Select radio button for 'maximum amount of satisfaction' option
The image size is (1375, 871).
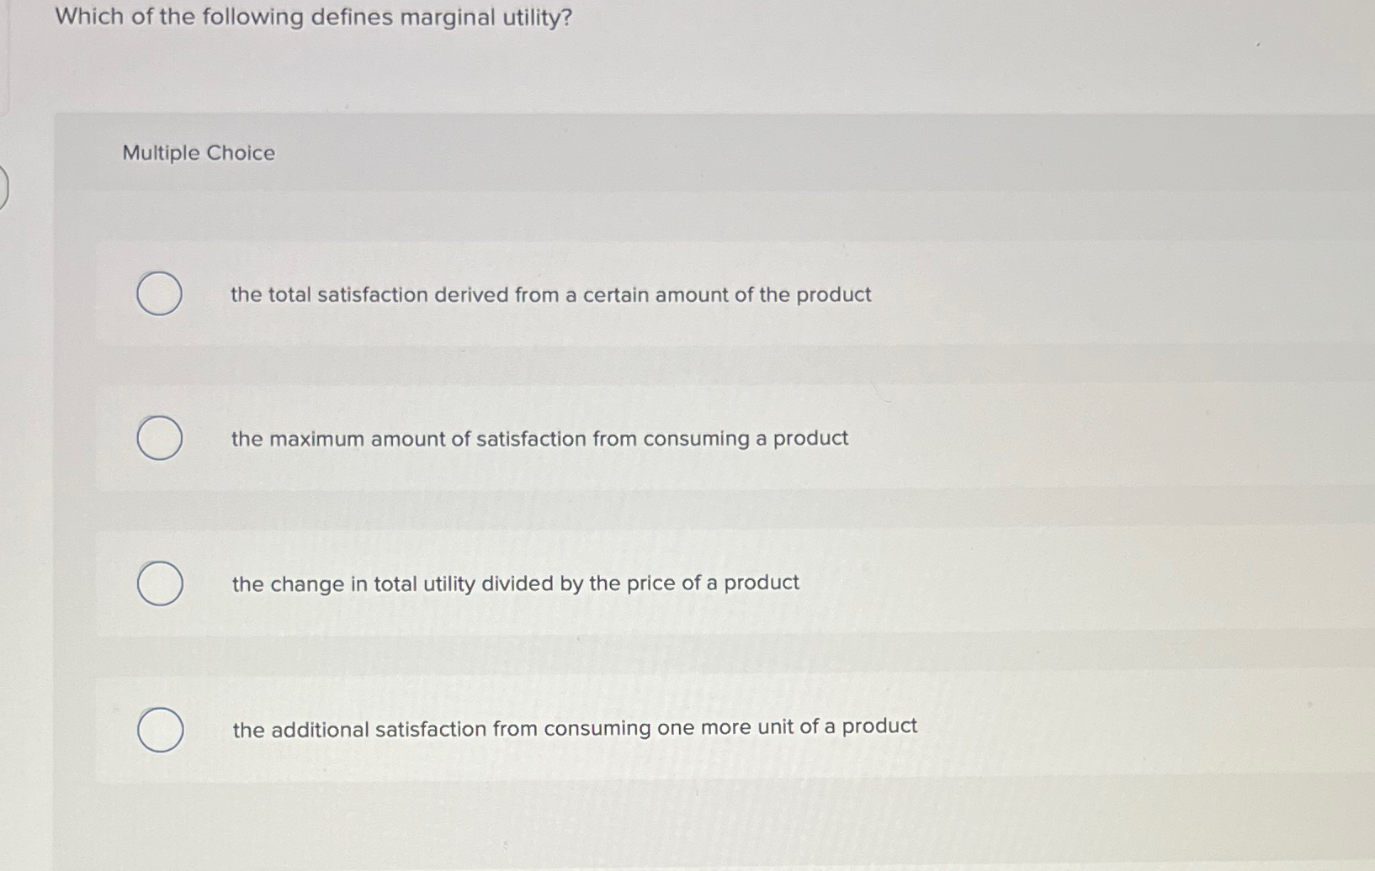[x=160, y=439]
